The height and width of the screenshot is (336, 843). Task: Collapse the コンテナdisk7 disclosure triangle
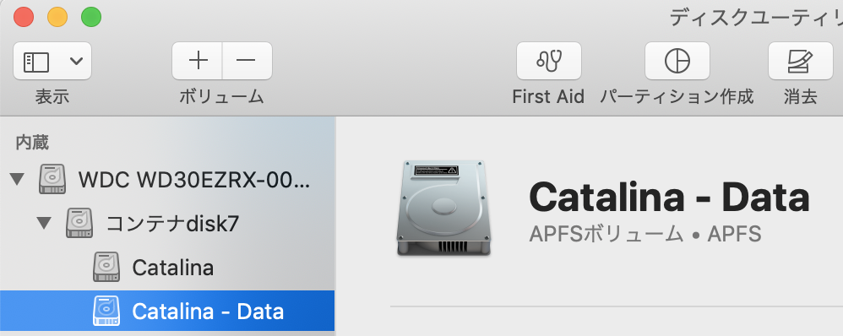45,223
